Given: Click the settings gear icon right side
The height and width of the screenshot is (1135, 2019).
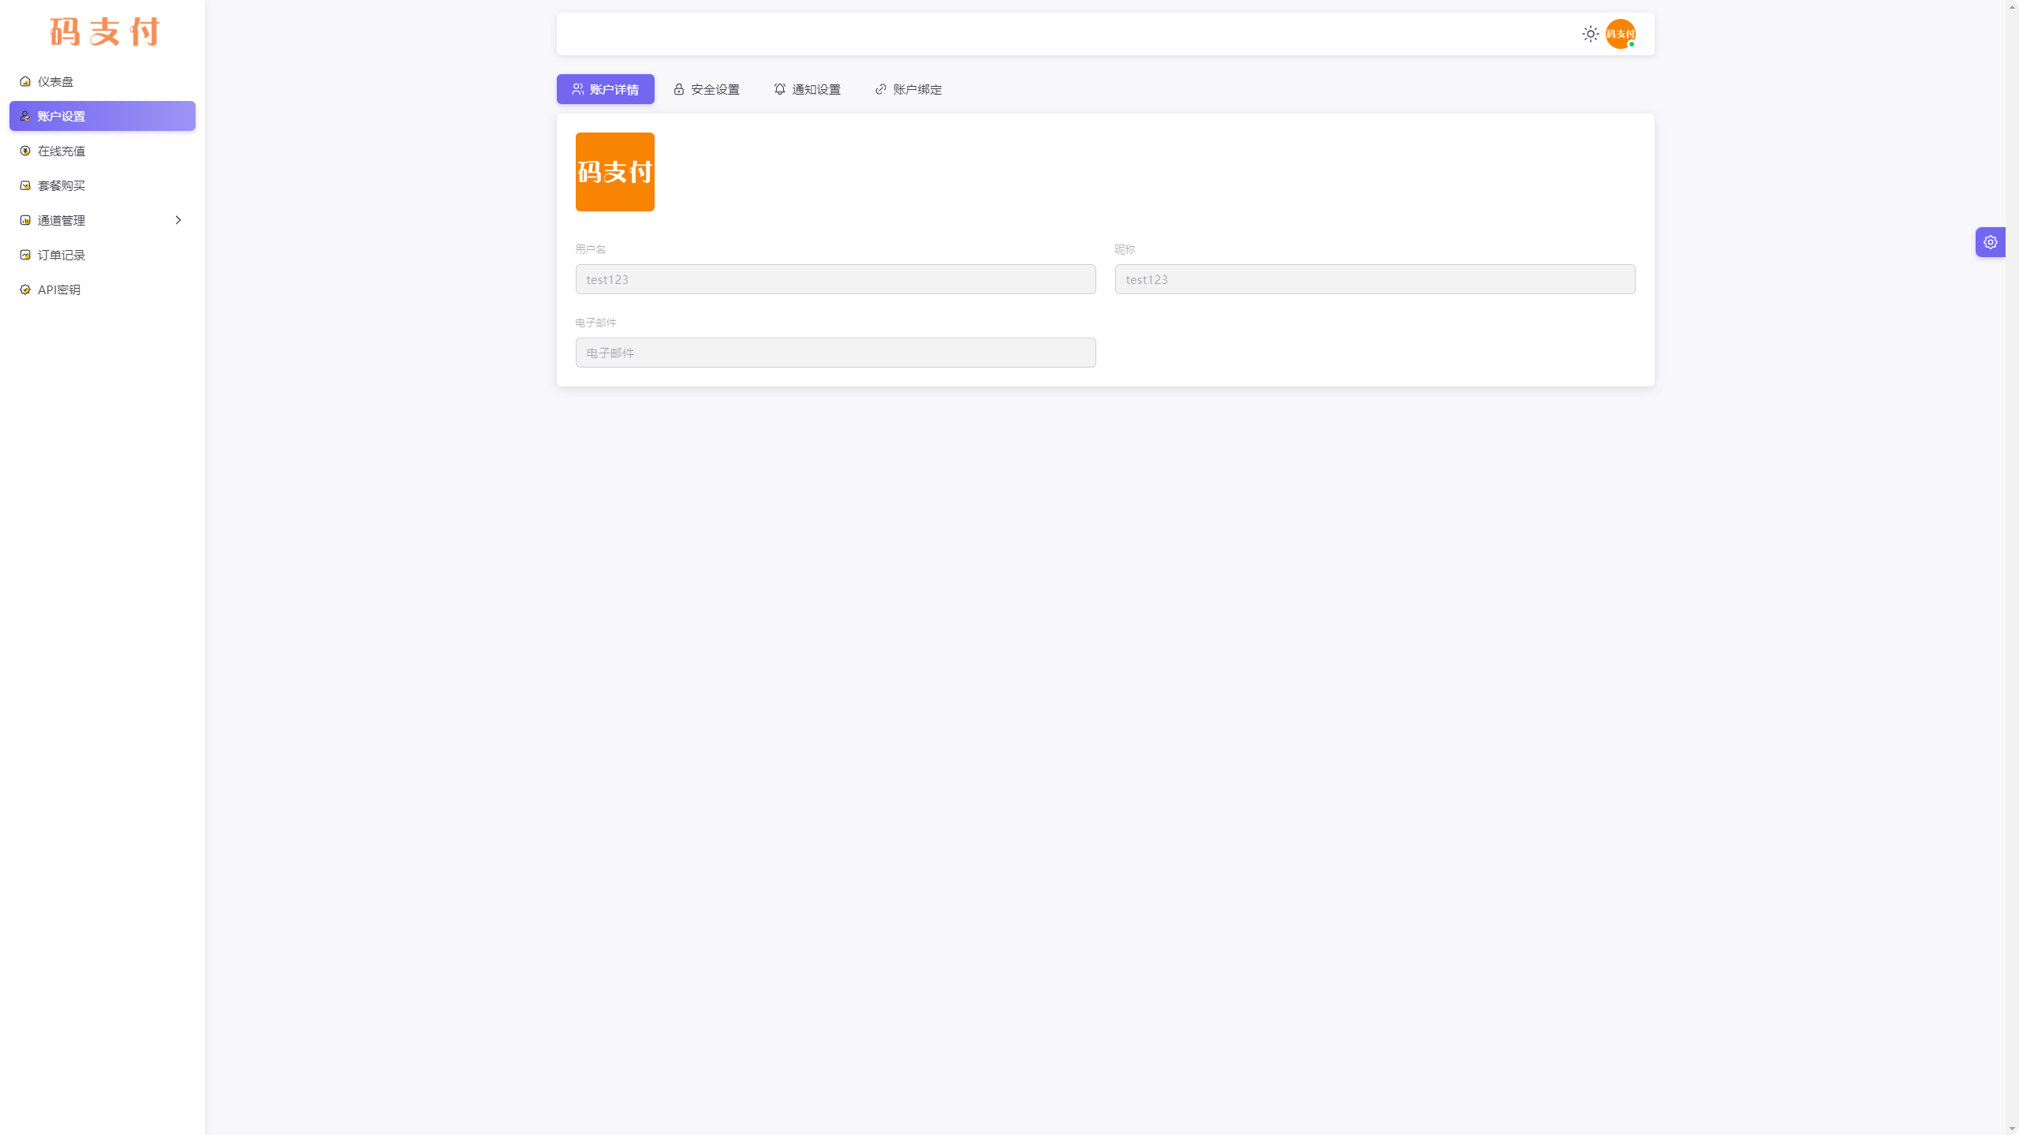Looking at the screenshot, I should pos(1990,241).
